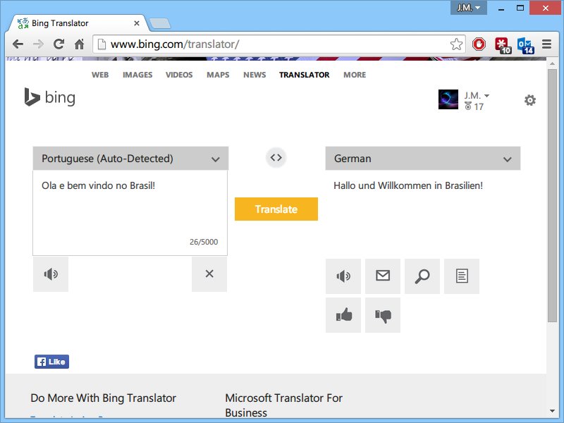Open a new browser tab
The image size is (564, 423).
tap(160, 23)
